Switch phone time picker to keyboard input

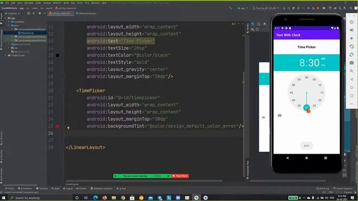[280, 116]
